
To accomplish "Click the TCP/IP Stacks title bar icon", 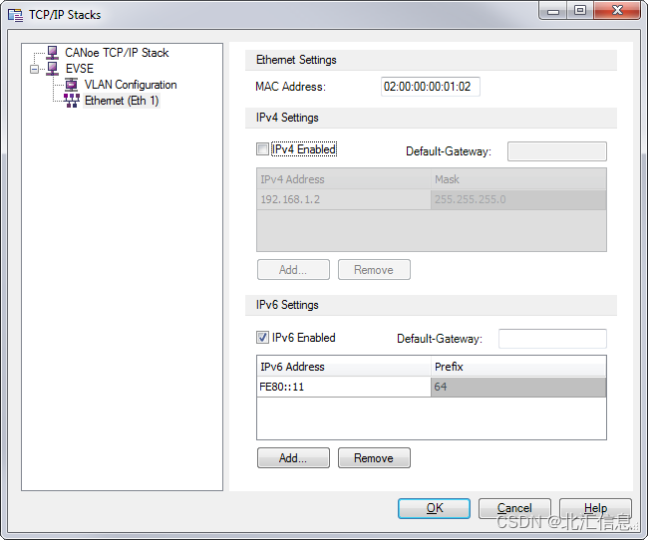I will click(x=16, y=15).
